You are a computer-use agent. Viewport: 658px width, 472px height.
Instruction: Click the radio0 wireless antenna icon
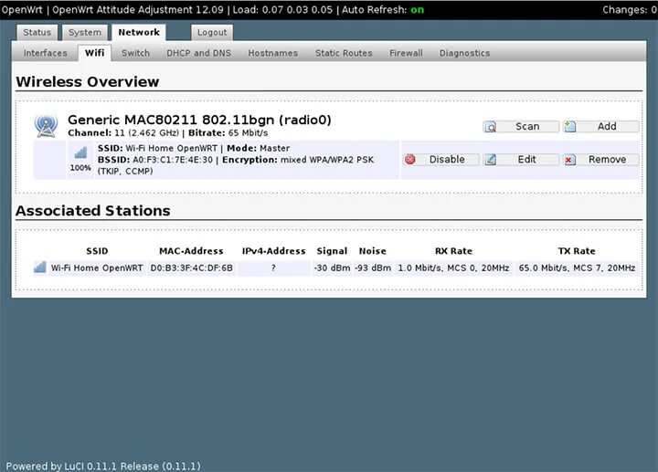[47, 126]
